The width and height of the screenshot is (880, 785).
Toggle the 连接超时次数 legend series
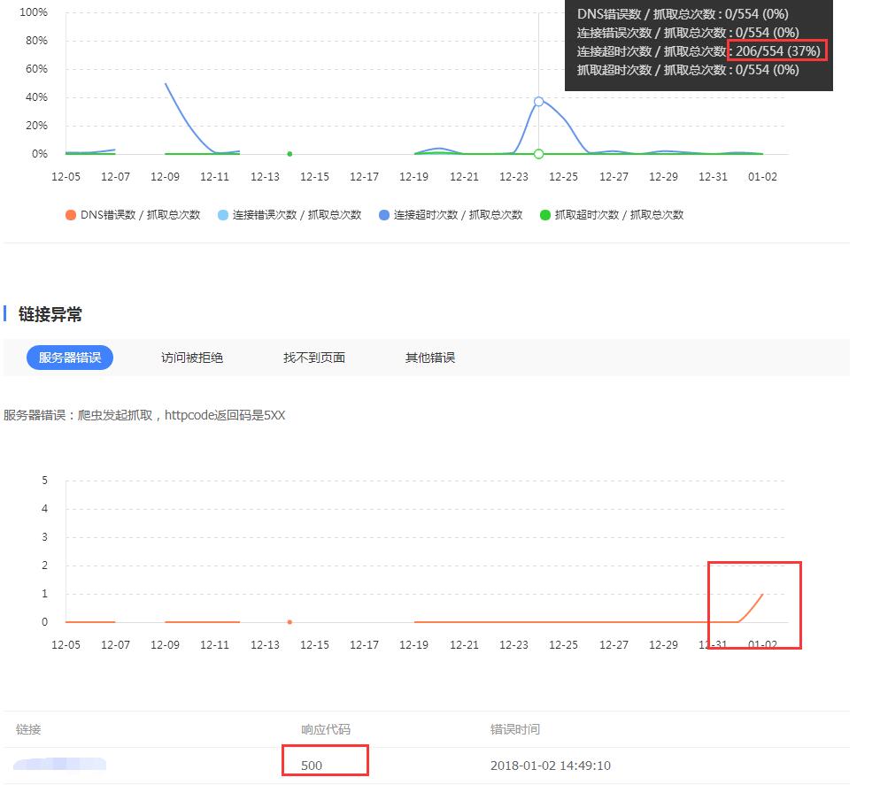[451, 215]
